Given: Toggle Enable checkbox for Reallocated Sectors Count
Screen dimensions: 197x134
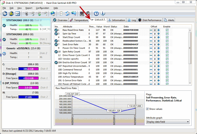Looking at the screenshot, I should tap(167, 41).
